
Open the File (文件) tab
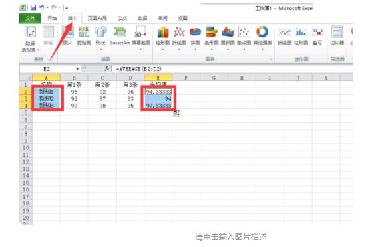(30, 18)
